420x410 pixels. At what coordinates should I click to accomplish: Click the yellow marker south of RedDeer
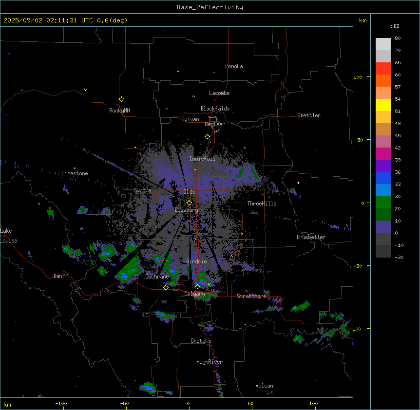(x=207, y=137)
